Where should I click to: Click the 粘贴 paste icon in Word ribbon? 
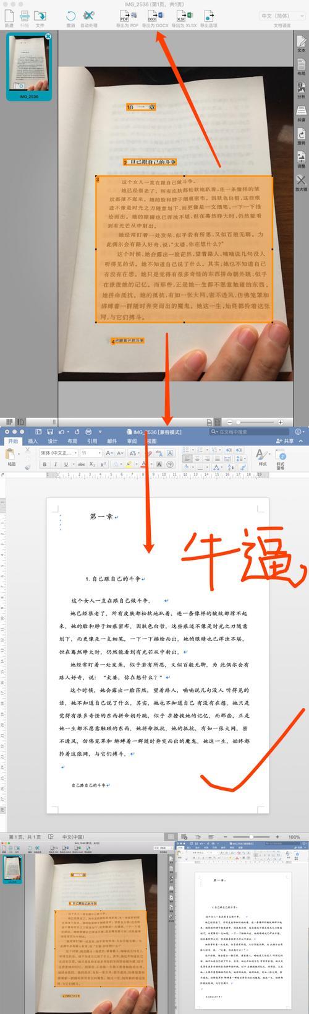point(11,457)
